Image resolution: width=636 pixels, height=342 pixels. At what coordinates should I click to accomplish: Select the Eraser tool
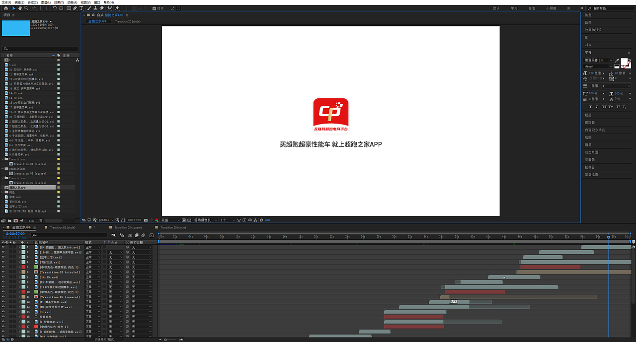[x=102, y=8]
